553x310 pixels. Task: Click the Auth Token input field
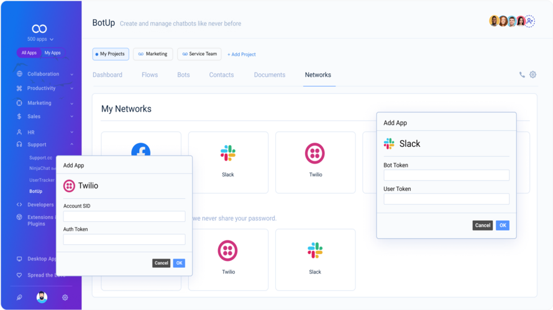coord(124,239)
